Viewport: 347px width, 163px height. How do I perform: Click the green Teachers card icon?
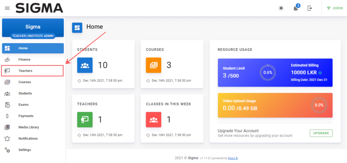pyautogui.click(x=85, y=119)
